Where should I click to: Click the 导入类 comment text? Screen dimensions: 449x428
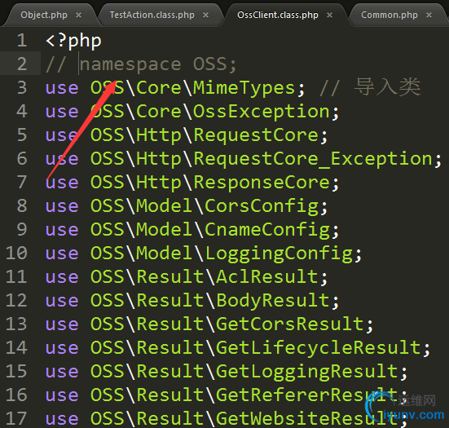tap(387, 86)
